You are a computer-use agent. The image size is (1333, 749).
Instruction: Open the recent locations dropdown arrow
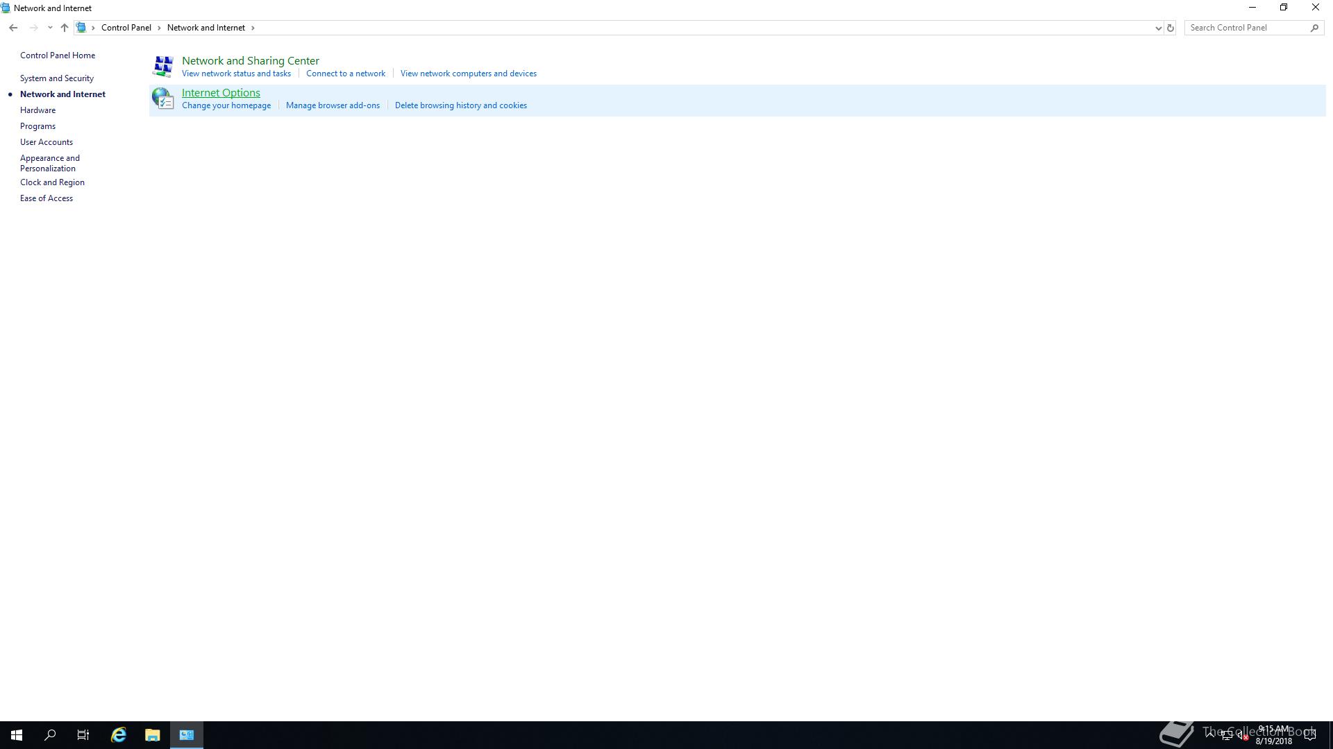point(50,28)
